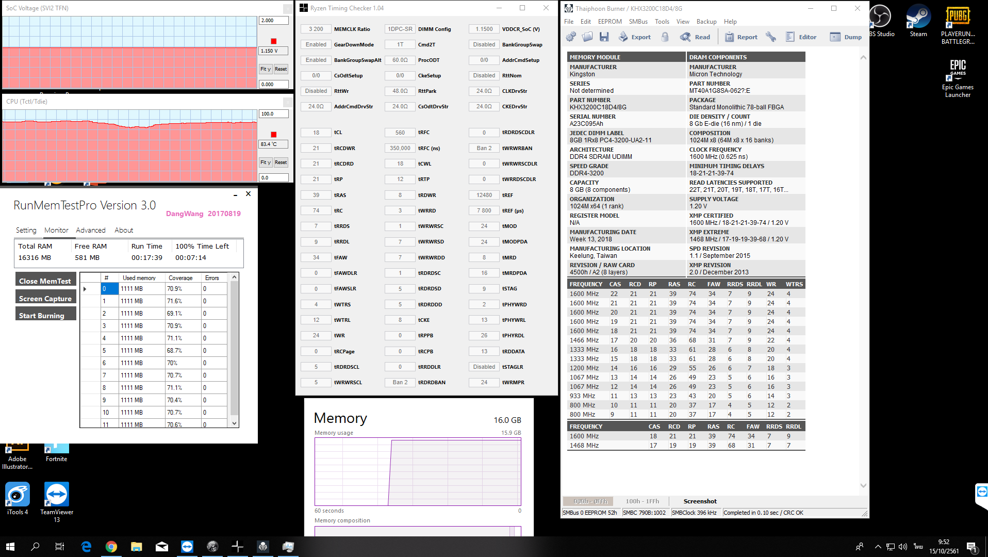Open Google Chrome from the taskbar
Image resolution: width=988 pixels, height=557 pixels.
click(111, 547)
